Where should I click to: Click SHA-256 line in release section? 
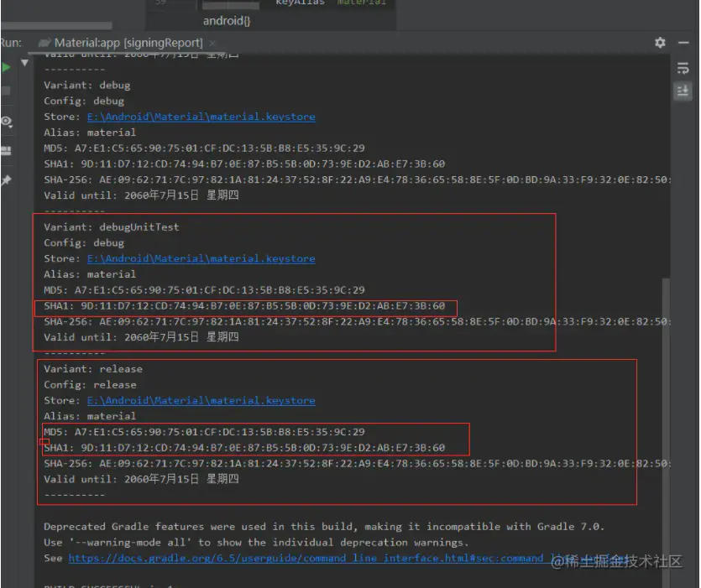pos(357,463)
